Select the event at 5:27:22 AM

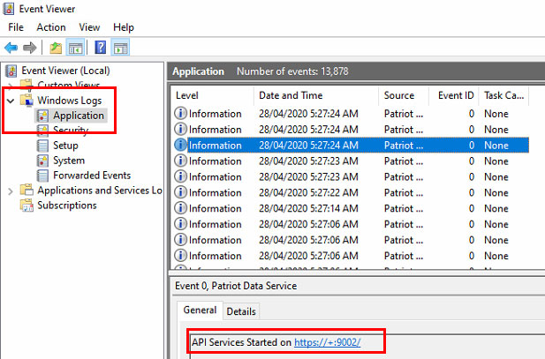[x=352, y=192]
